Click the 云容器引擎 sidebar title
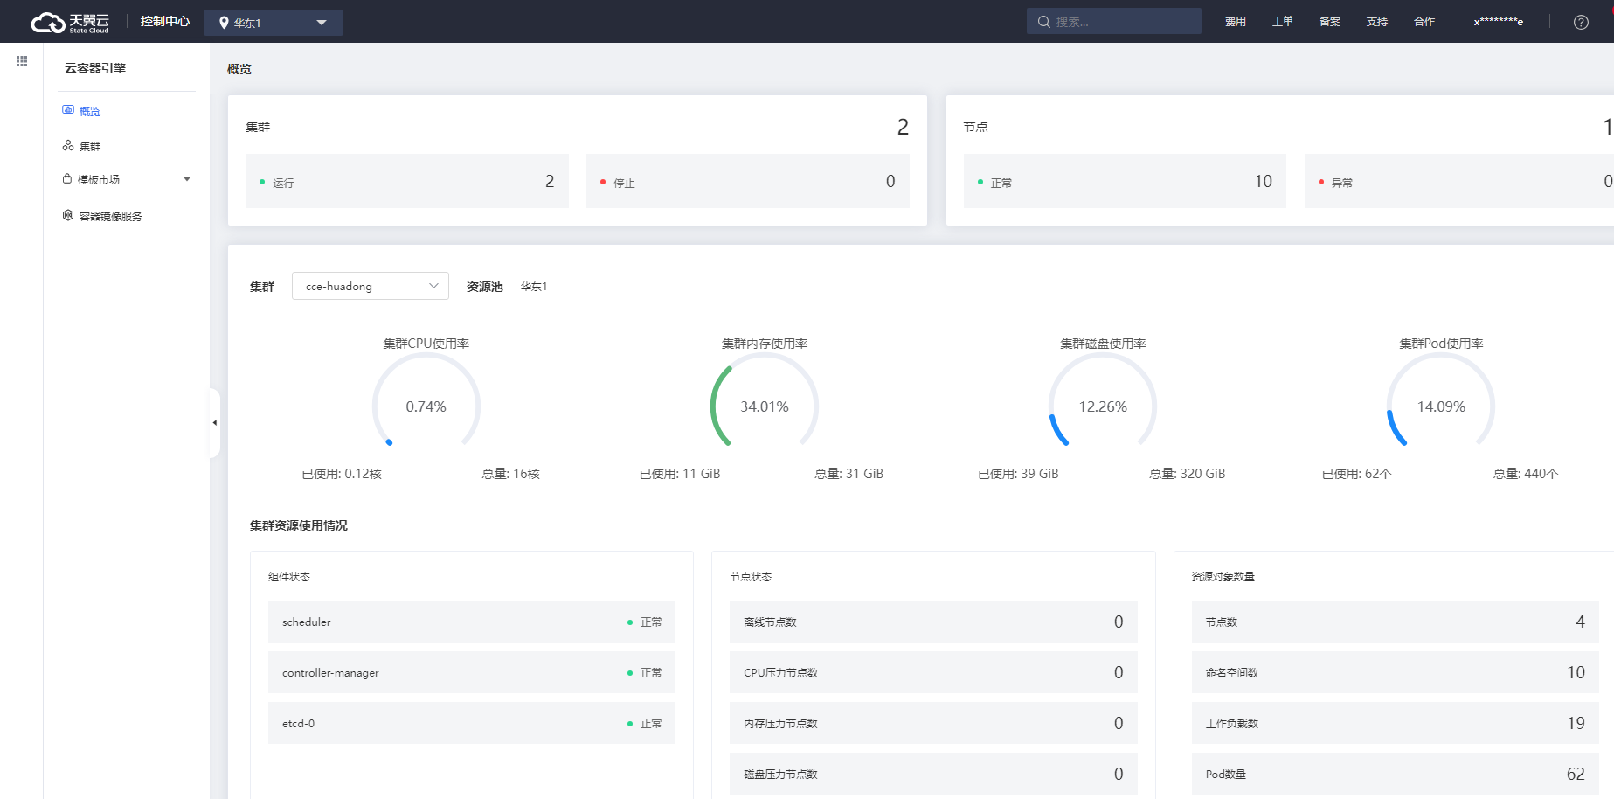The image size is (1614, 799). [95, 68]
